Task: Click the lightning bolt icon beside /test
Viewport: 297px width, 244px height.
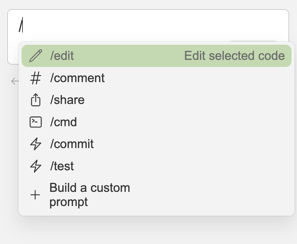Action: click(x=35, y=166)
